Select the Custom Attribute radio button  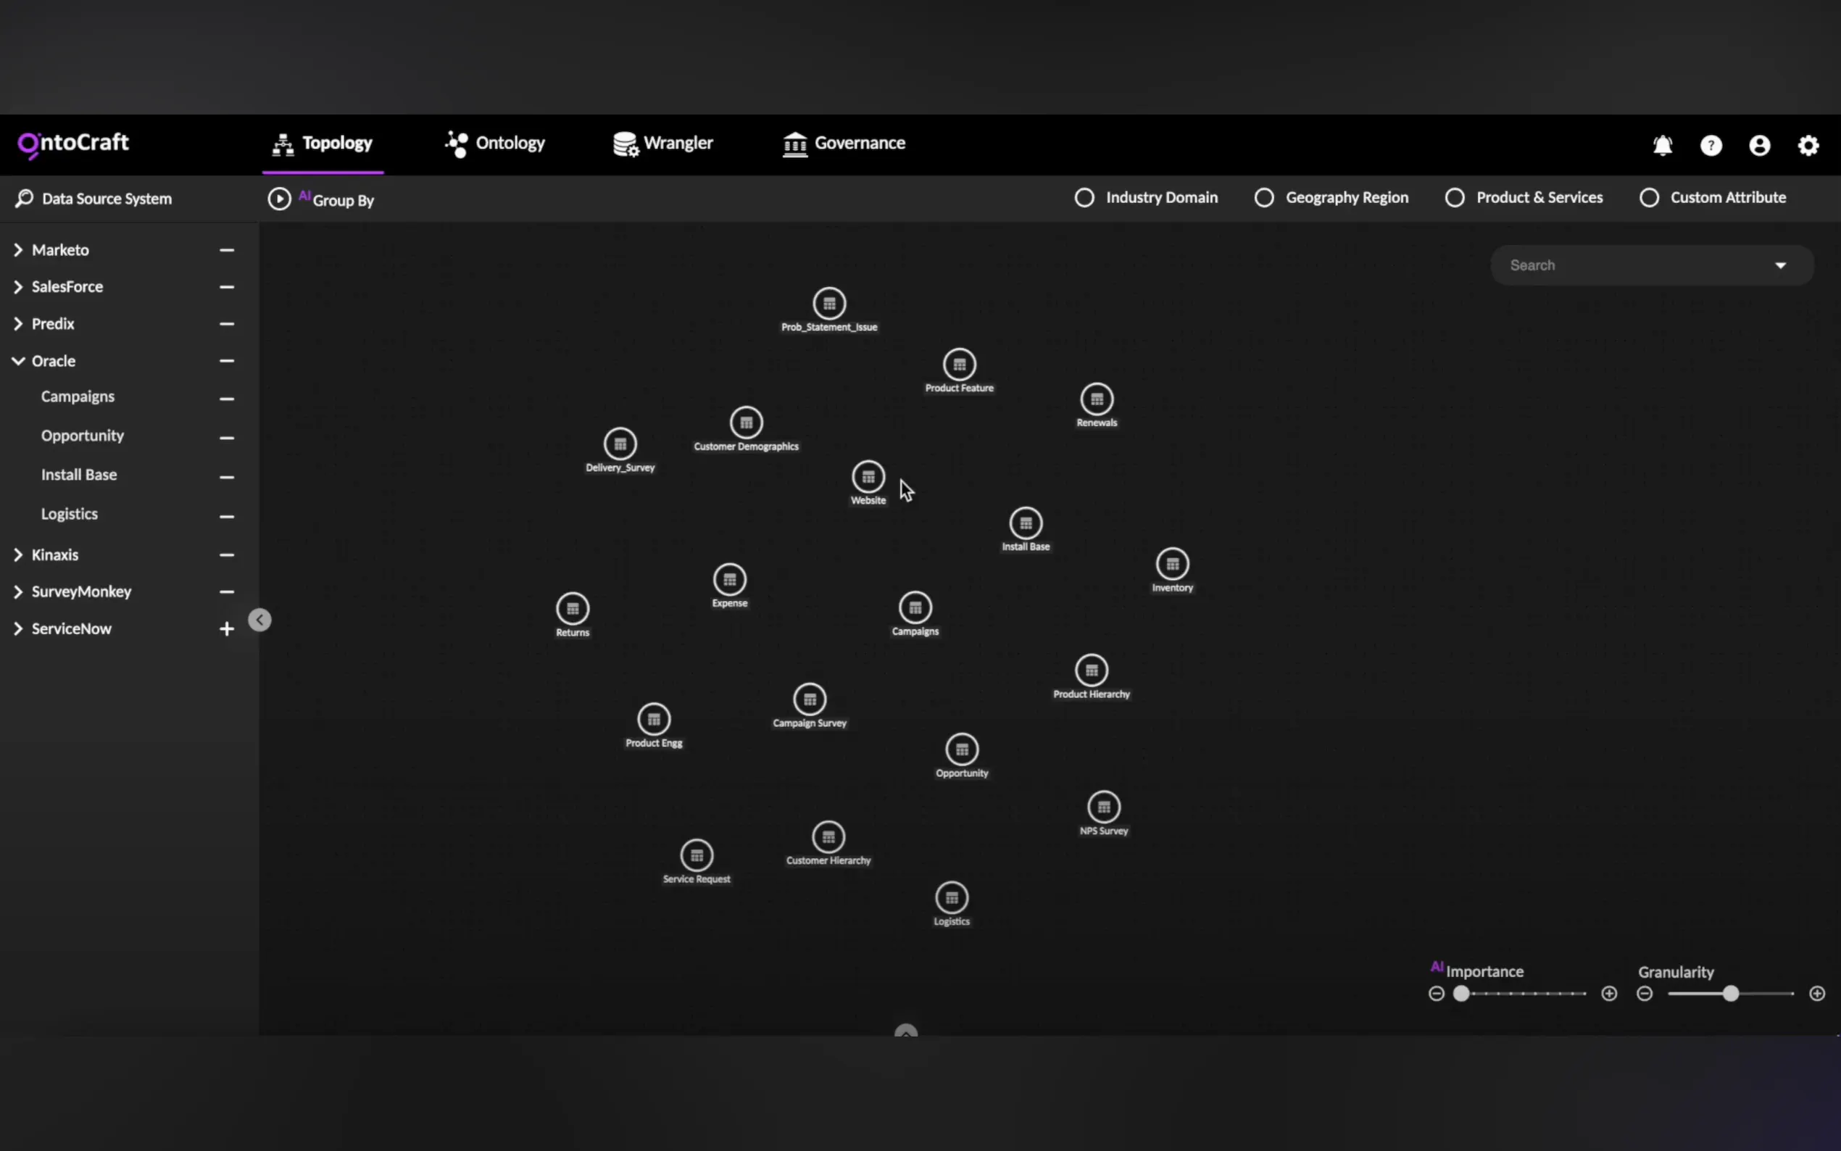coord(1649,198)
